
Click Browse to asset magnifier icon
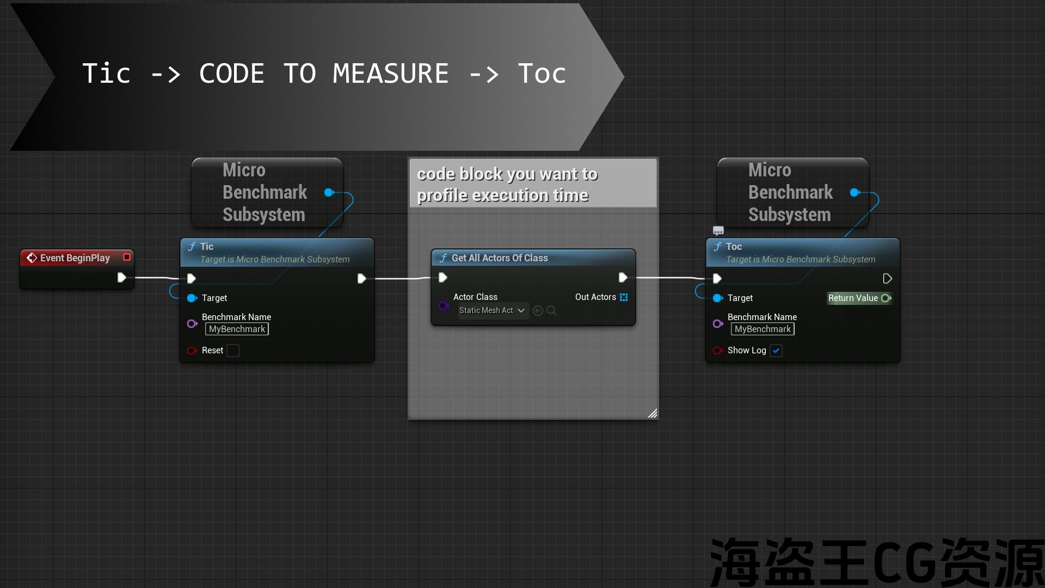tap(551, 310)
